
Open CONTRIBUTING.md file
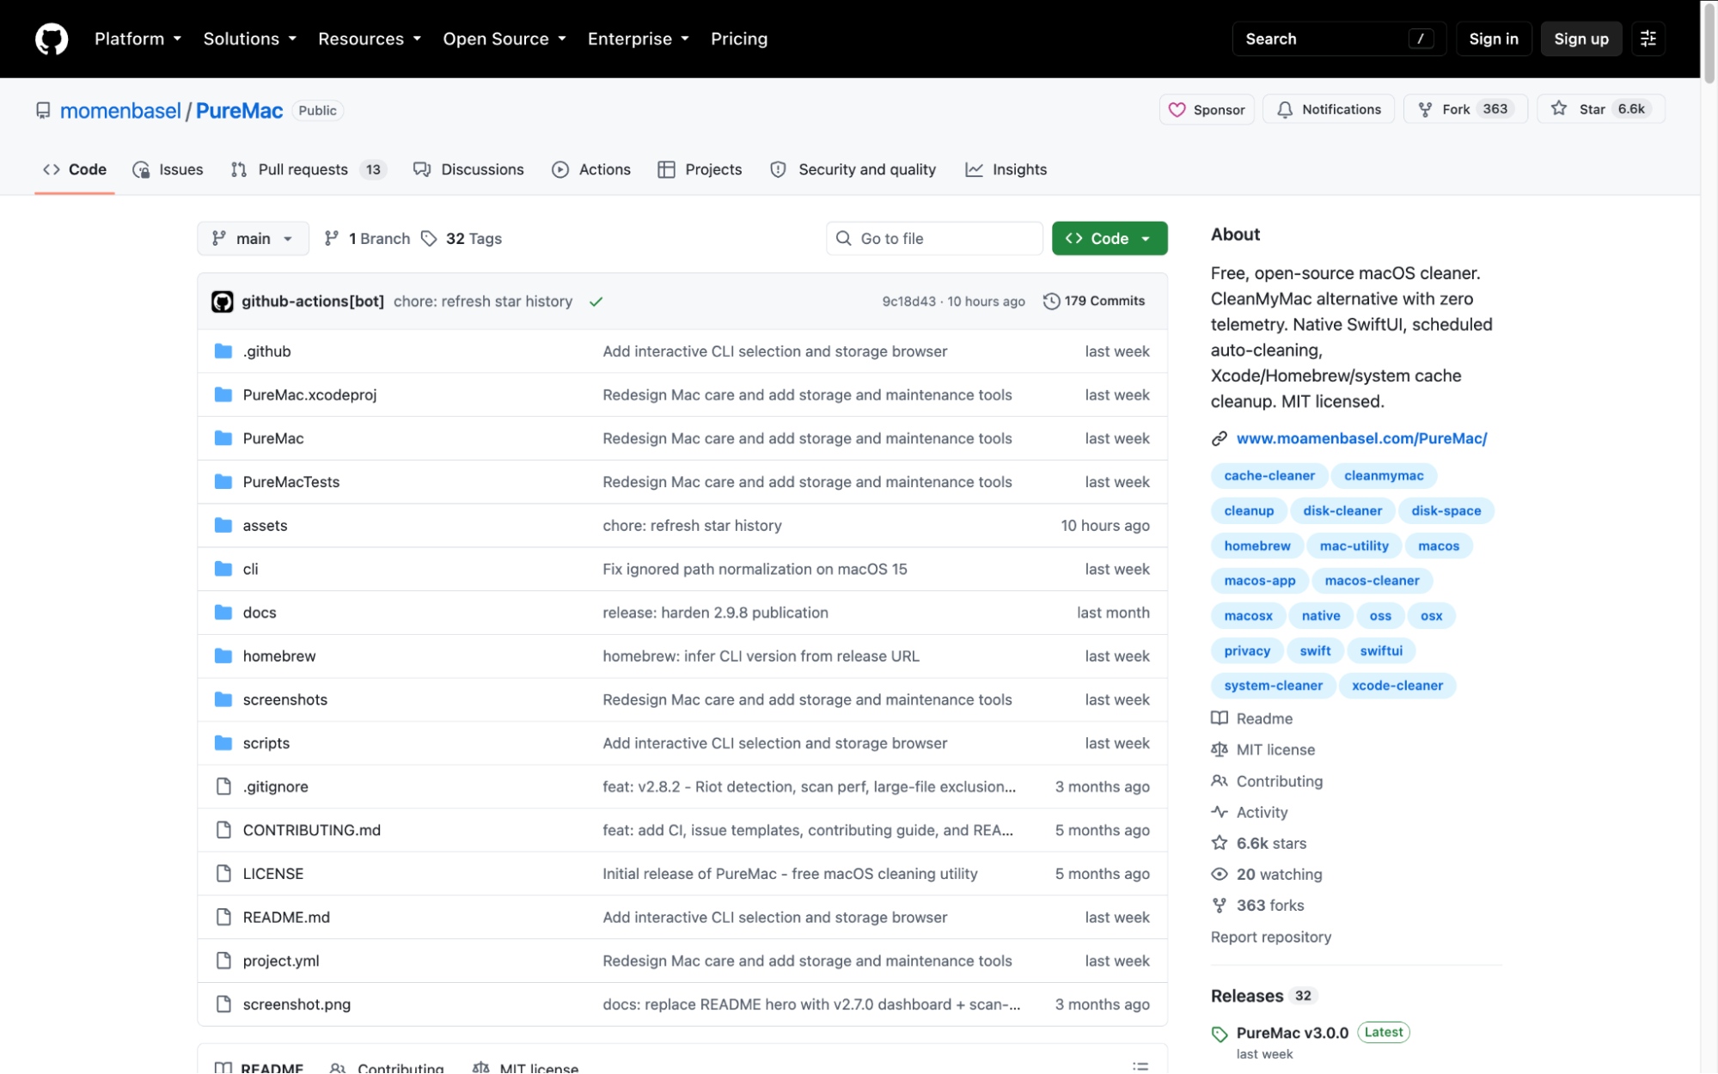pos(311,830)
